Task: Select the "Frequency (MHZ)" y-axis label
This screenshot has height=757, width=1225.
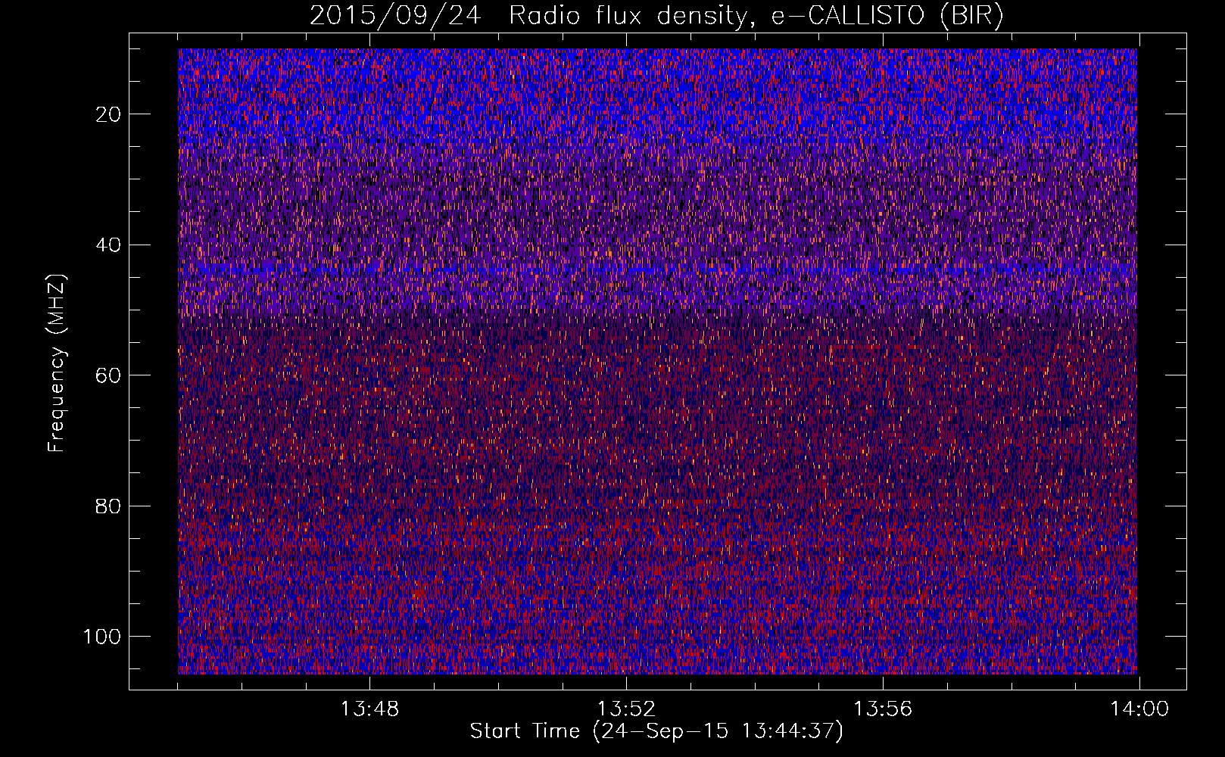Action: click(57, 363)
